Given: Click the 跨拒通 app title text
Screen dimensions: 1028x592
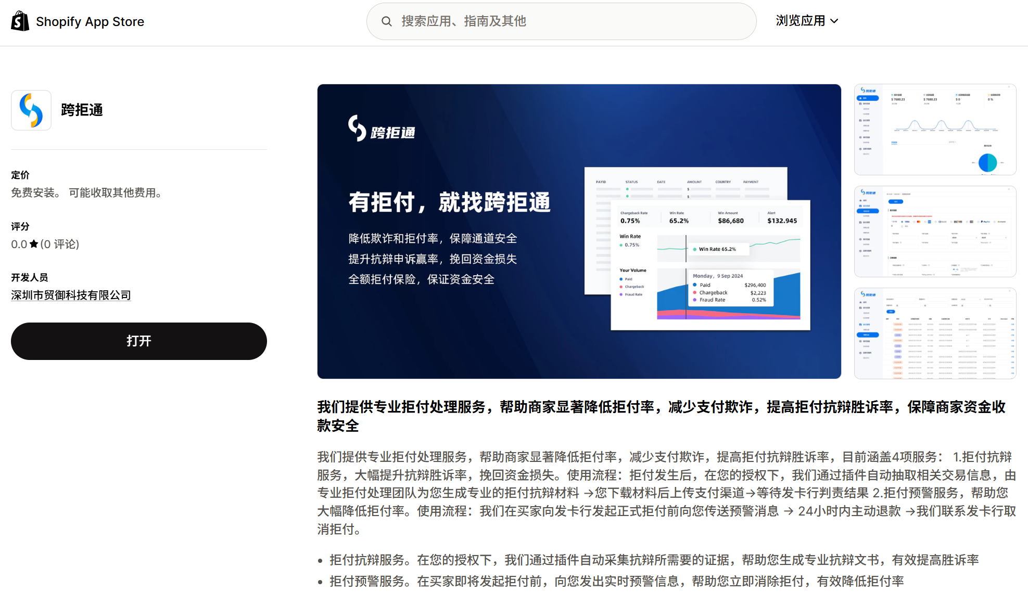Looking at the screenshot, I should (x=82, y=110).
